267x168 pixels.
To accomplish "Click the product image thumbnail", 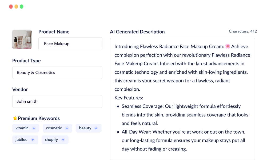I will (x=22, y=39).
